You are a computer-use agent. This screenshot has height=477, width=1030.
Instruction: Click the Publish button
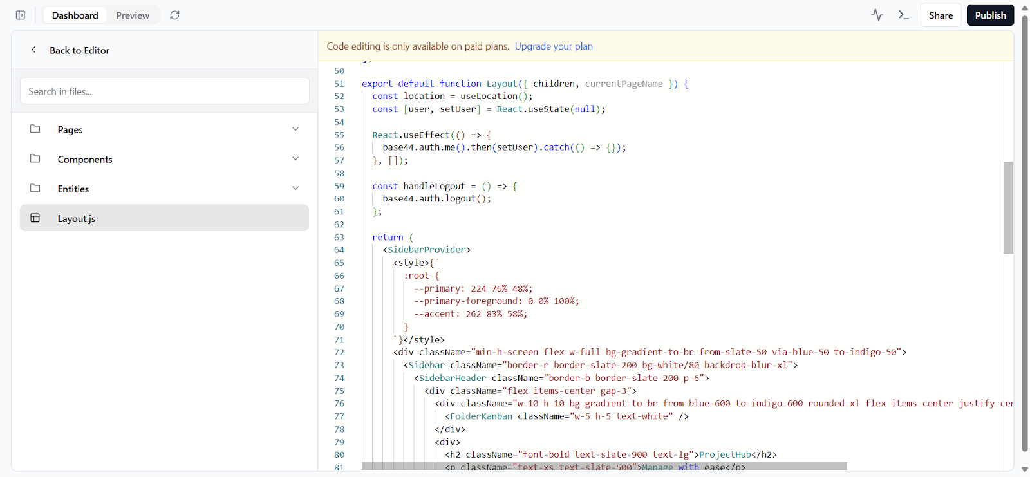pyautogui.click(x=990, y=15)
